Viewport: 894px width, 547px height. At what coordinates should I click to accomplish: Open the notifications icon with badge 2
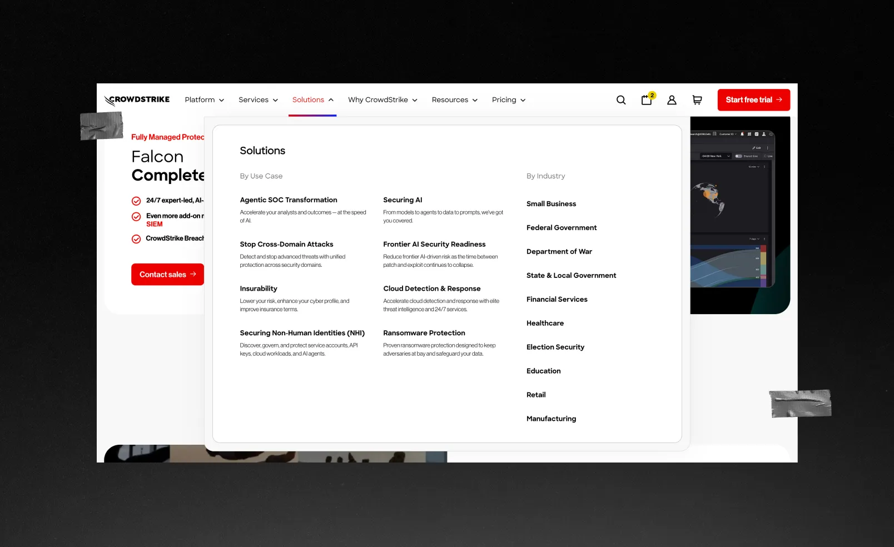(647, 100)
